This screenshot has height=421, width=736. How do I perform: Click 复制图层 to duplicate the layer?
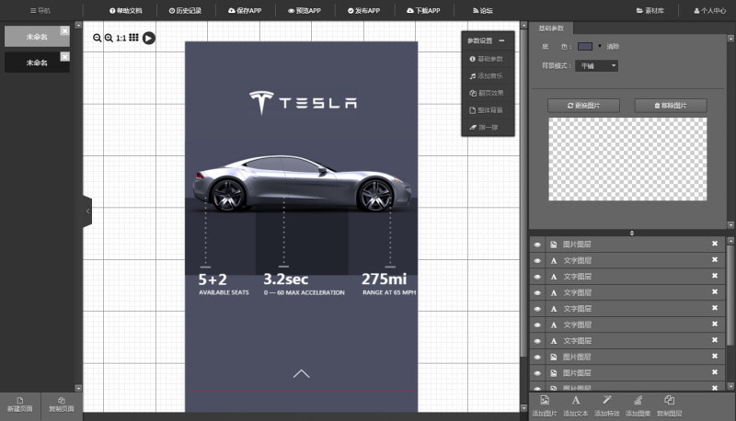[670, 406]
